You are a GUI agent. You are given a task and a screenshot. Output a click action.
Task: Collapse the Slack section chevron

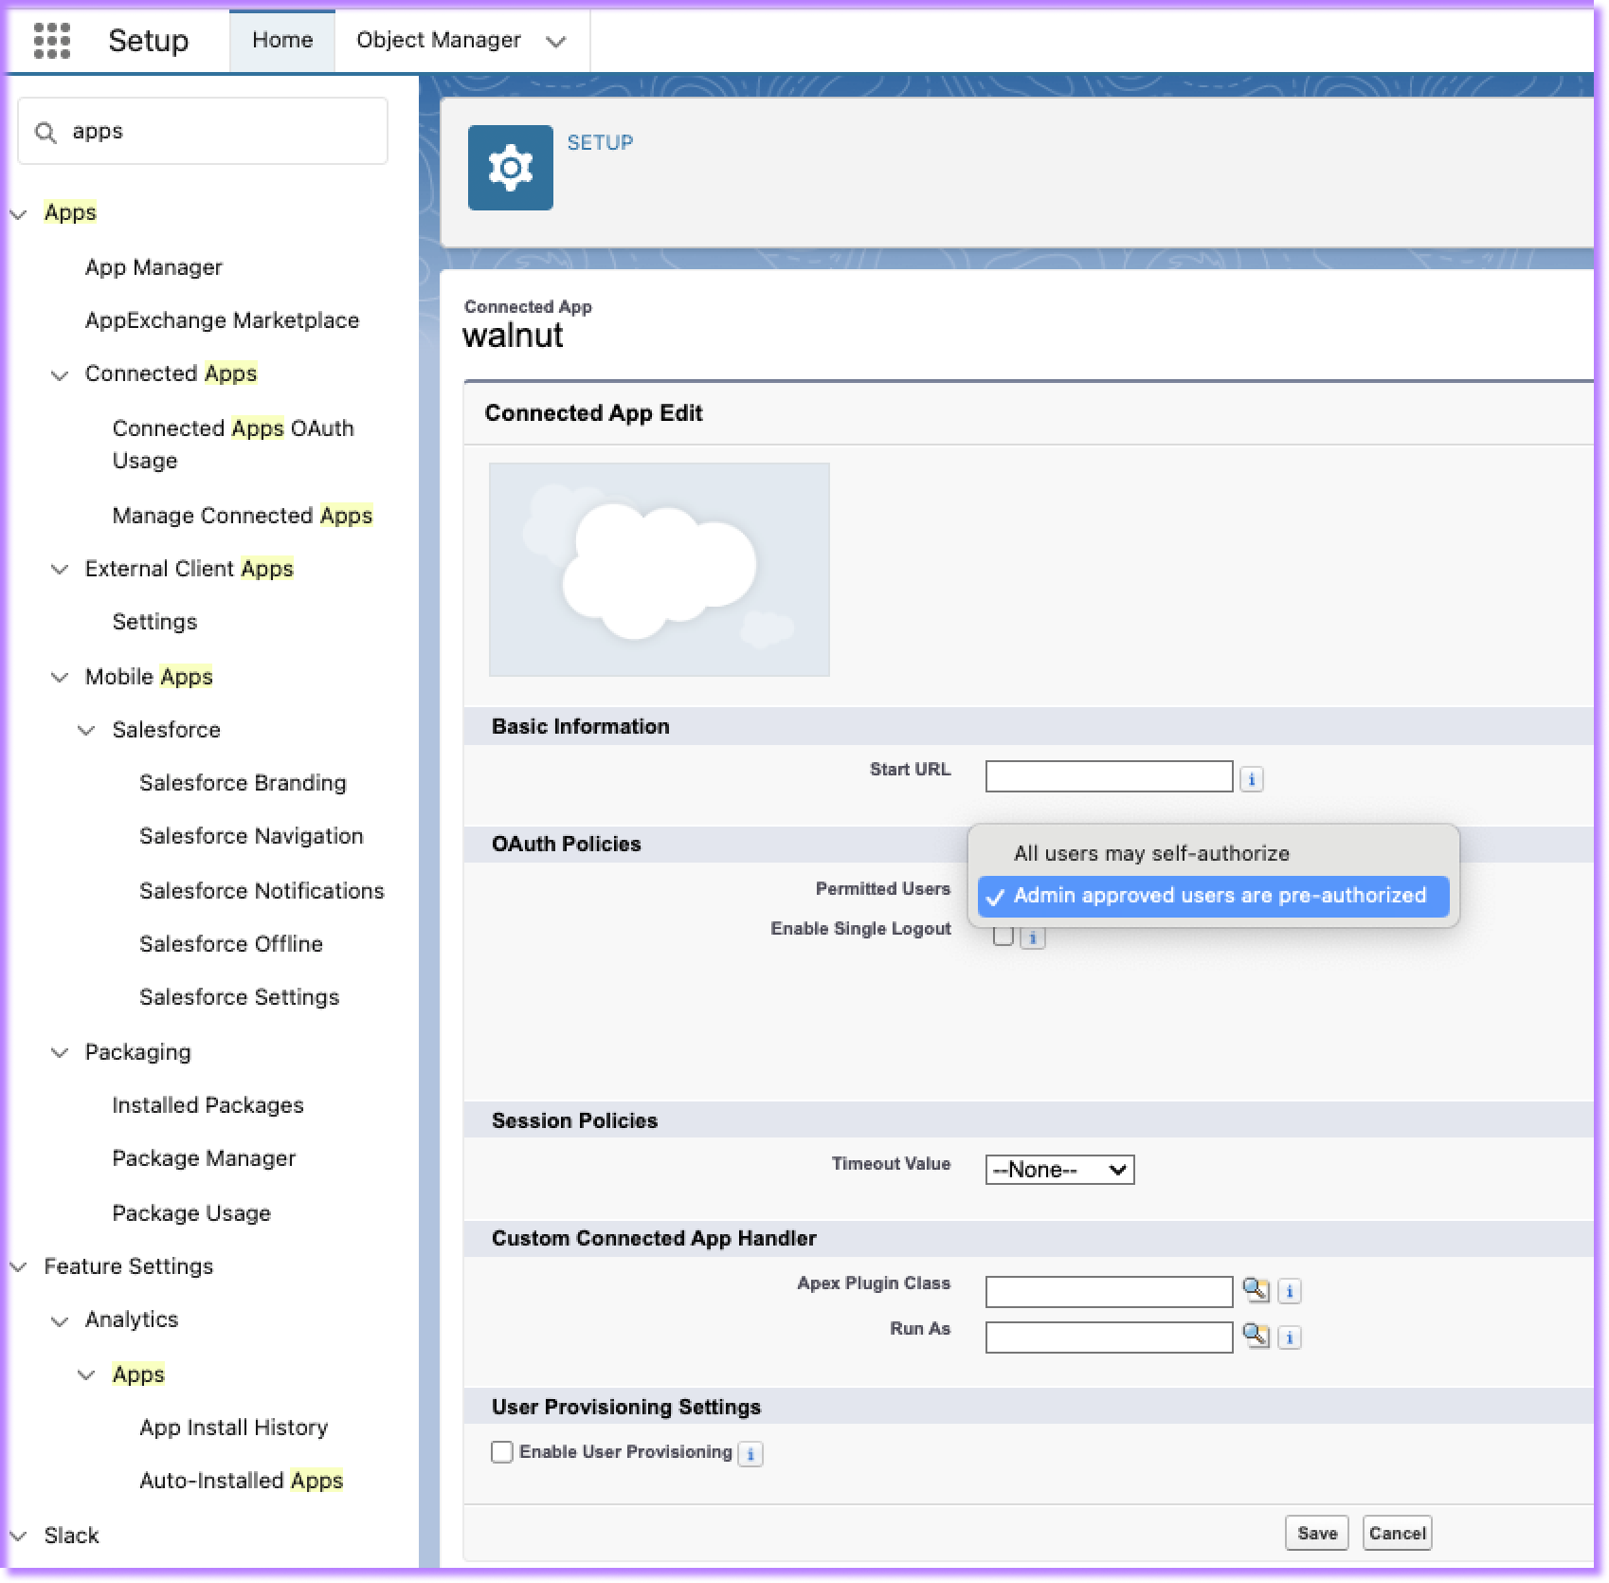[x=18, y=1537]
